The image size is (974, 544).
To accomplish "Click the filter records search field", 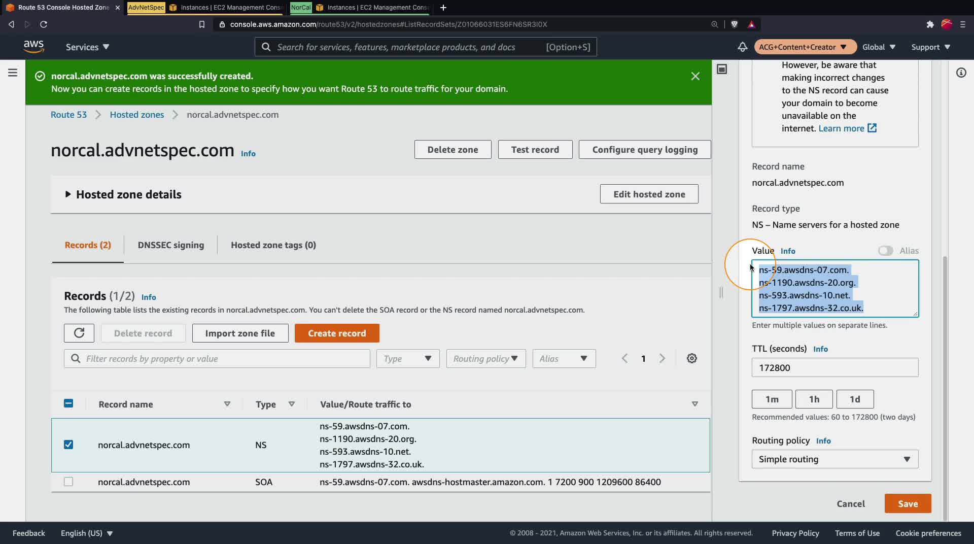I will (x=217, y=358).
